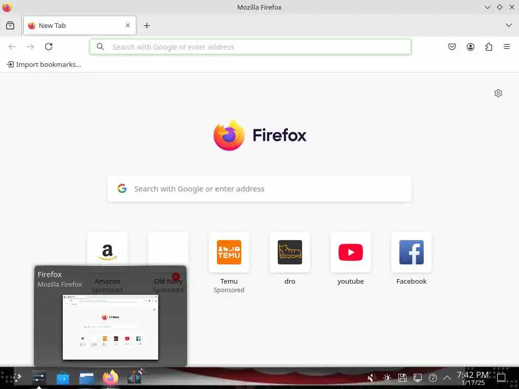The image size is (519, 389).
Task: Focus the page's Google search box
Action: click(259, 188)
